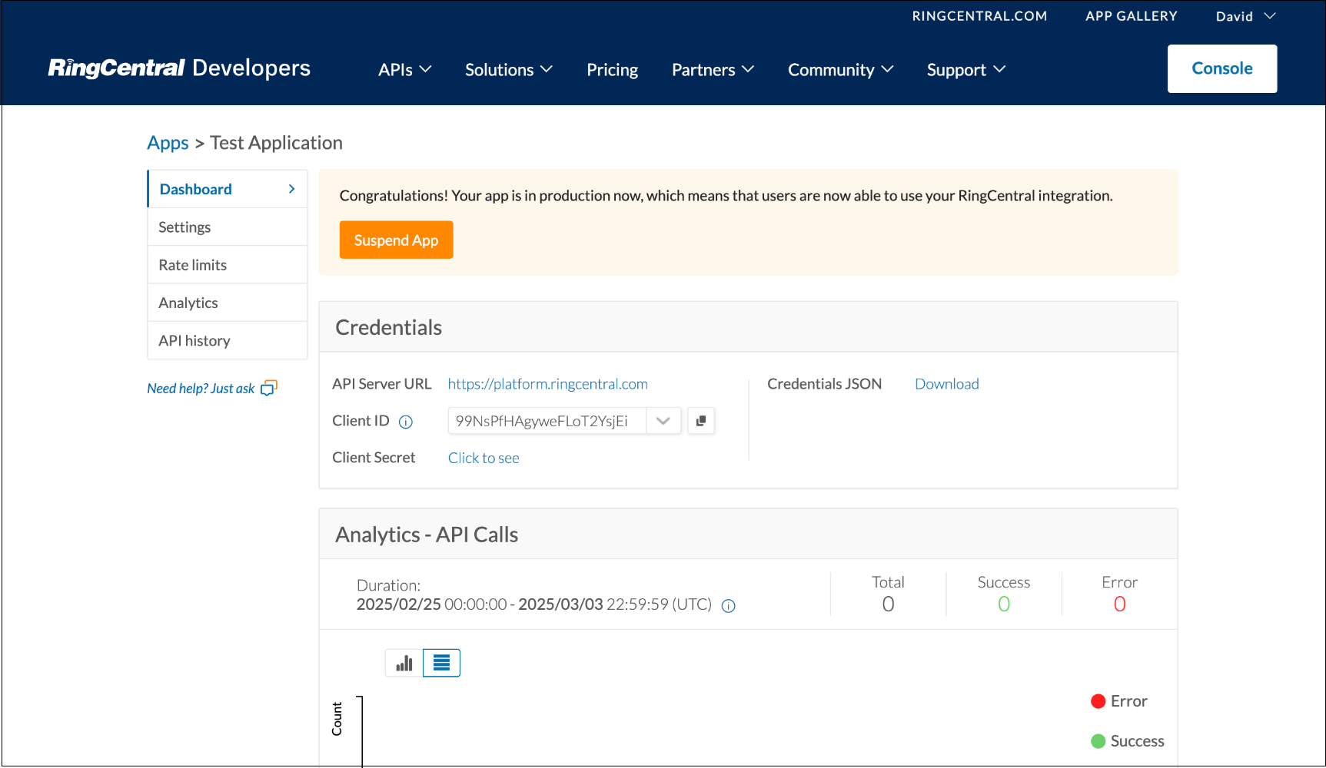
Task: Click the Suspend App button
Action: pyautogui.click(x=396, y=240)
